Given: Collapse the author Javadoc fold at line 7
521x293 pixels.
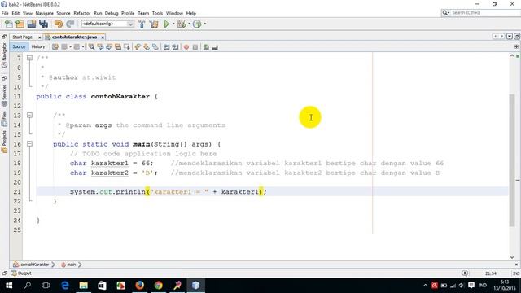Looking at the screenshot, I should (29, 58).
